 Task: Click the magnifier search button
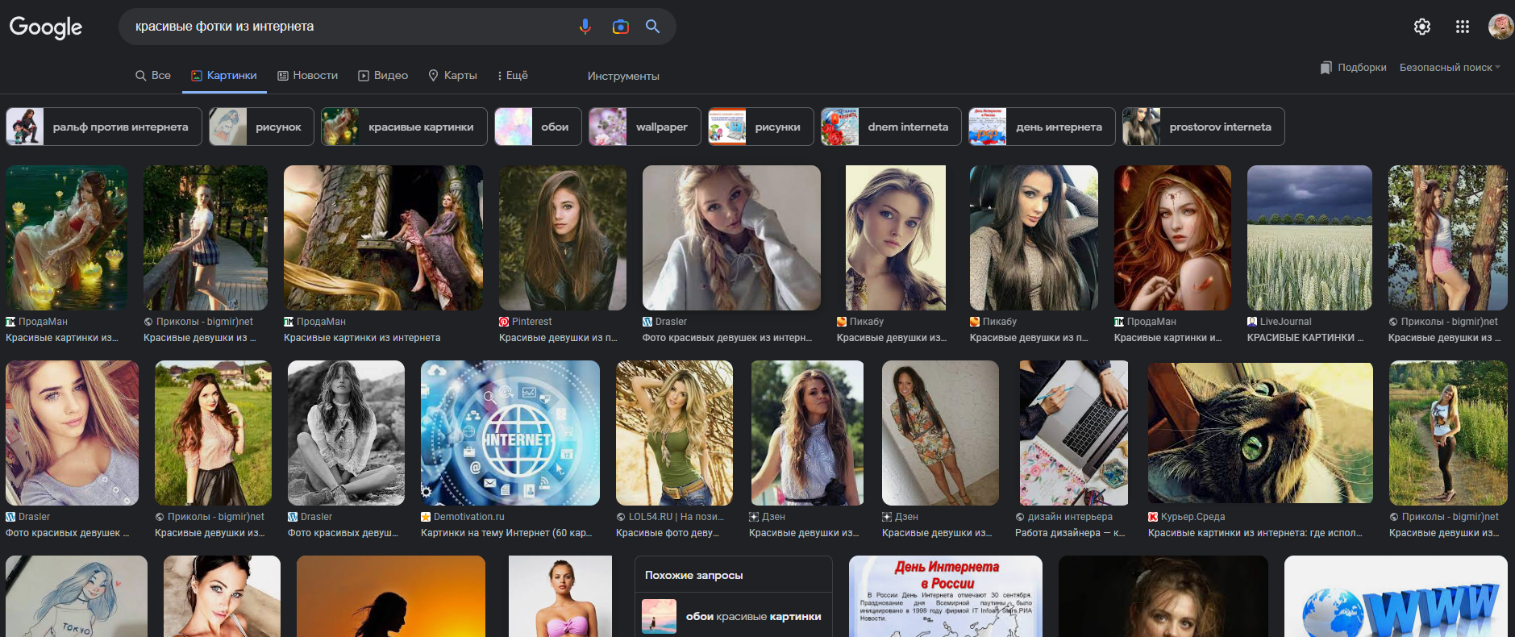pos(652,27)
